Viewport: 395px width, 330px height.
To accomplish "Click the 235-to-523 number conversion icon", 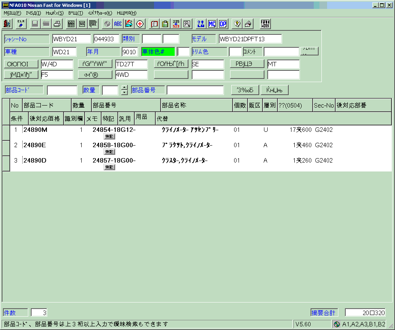I will tap(176, 24).
